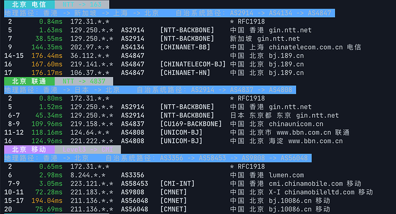The image size is (396, 214).
Task: Click the [CHINATELECOM-BJ] network tag
Action: pos(193,65)
